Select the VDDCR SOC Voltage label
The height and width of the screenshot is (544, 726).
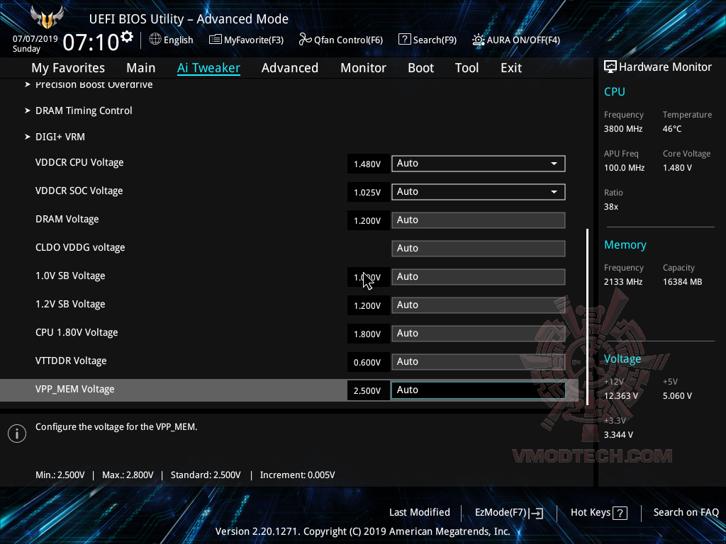[x=79, y=191]
